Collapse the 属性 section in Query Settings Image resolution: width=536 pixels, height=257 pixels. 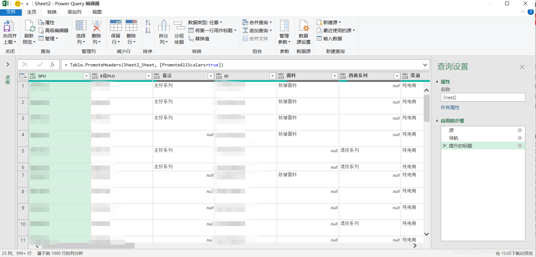[x=437, y=82]
